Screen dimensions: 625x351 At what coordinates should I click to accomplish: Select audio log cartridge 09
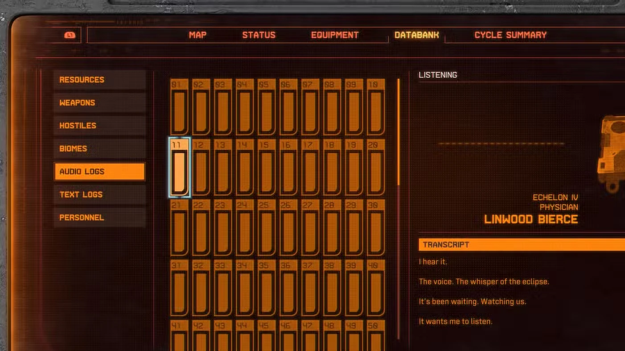[354, 107]
